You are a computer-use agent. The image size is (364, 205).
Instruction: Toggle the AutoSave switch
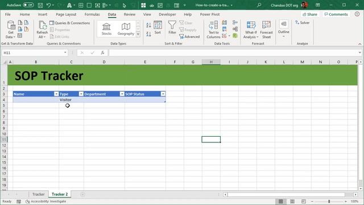coord(28,5)
